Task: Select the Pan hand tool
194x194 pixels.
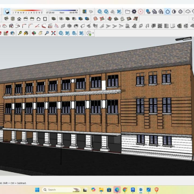Action: 40,33
